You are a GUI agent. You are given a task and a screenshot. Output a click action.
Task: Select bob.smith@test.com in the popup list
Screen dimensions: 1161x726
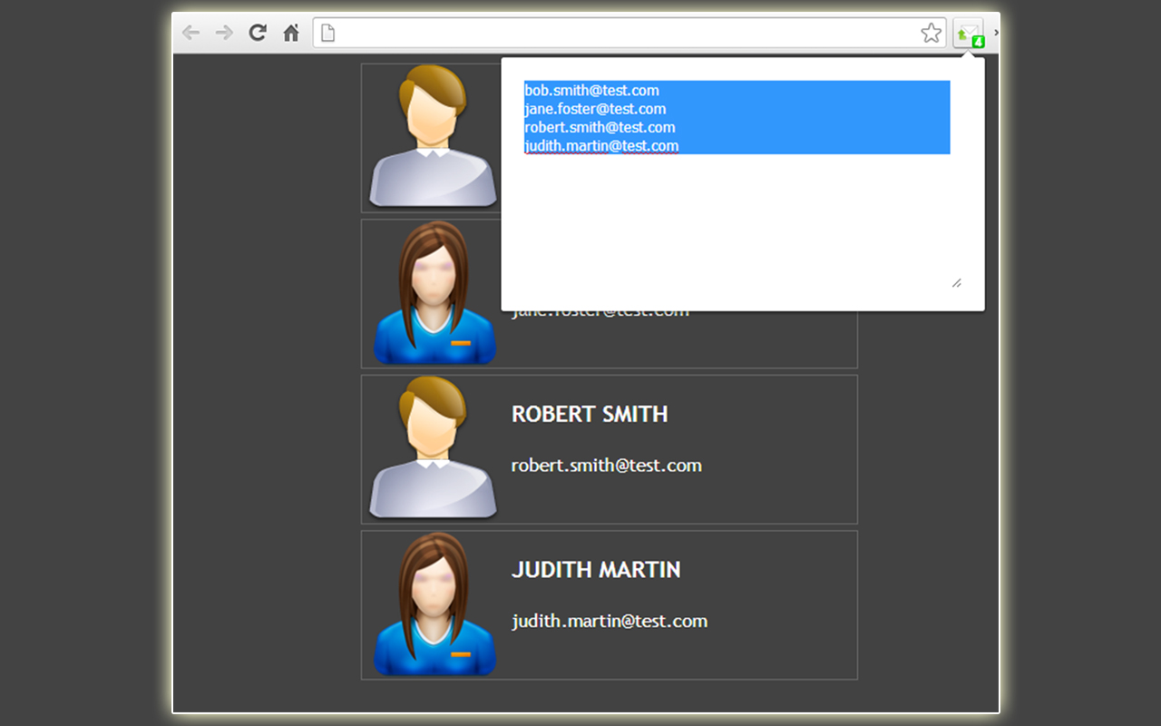pyautogui.click(x=590, y=90)
